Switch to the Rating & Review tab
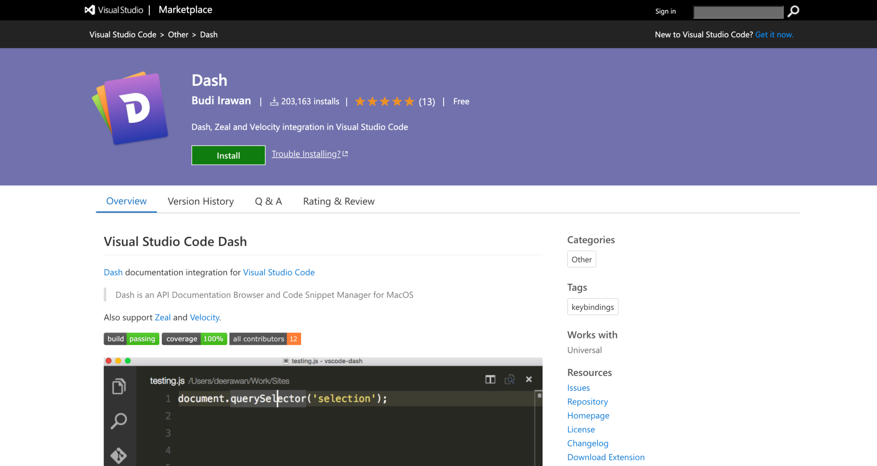This screenshot has height=466, width=877. (338, 201)
